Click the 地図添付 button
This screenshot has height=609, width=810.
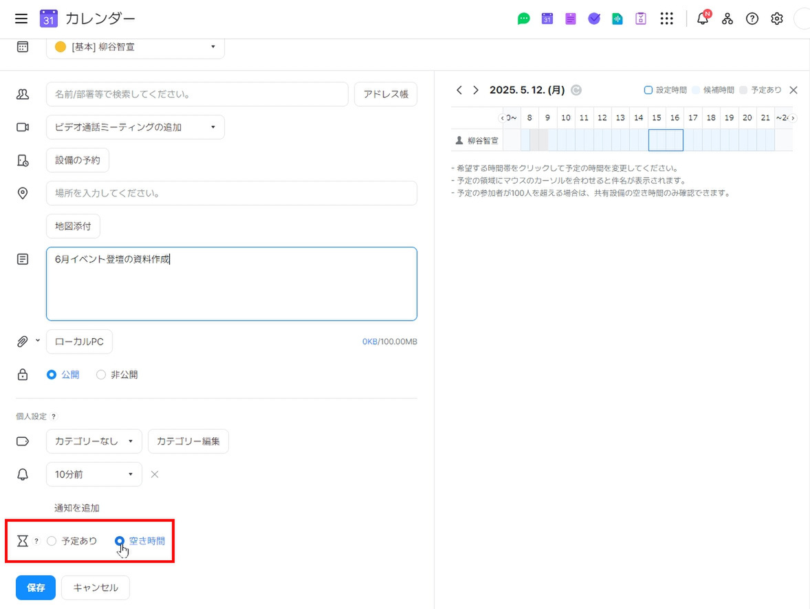coord(74,226)
